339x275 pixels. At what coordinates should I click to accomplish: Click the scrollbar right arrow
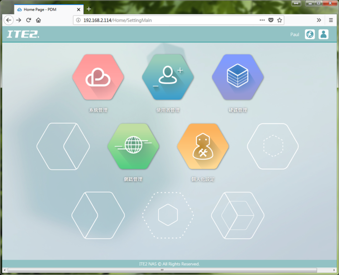334,270
